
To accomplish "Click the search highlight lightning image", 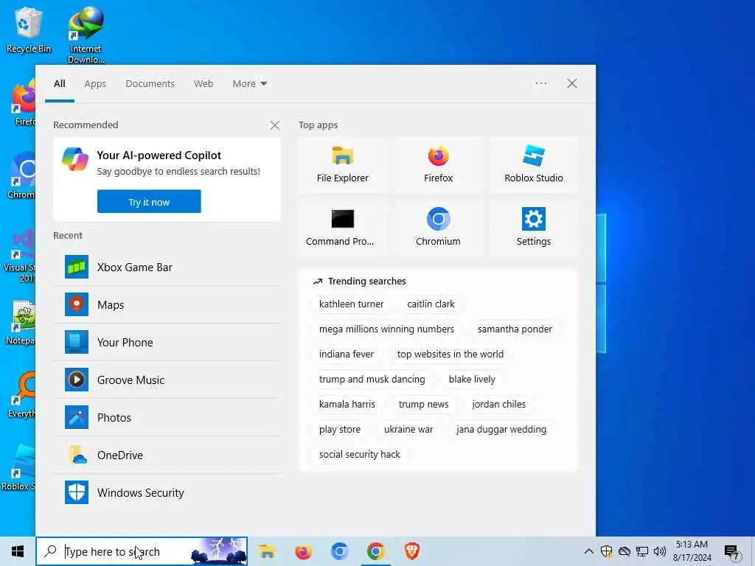I will click(218, 551).
